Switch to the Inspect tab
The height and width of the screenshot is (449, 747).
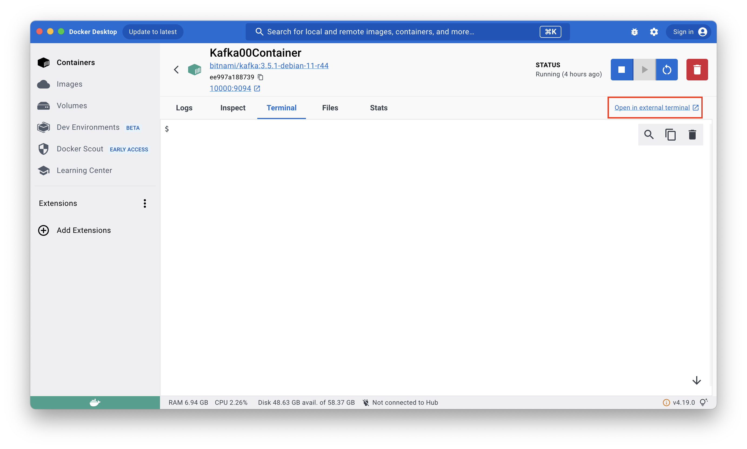coord(233,108)
